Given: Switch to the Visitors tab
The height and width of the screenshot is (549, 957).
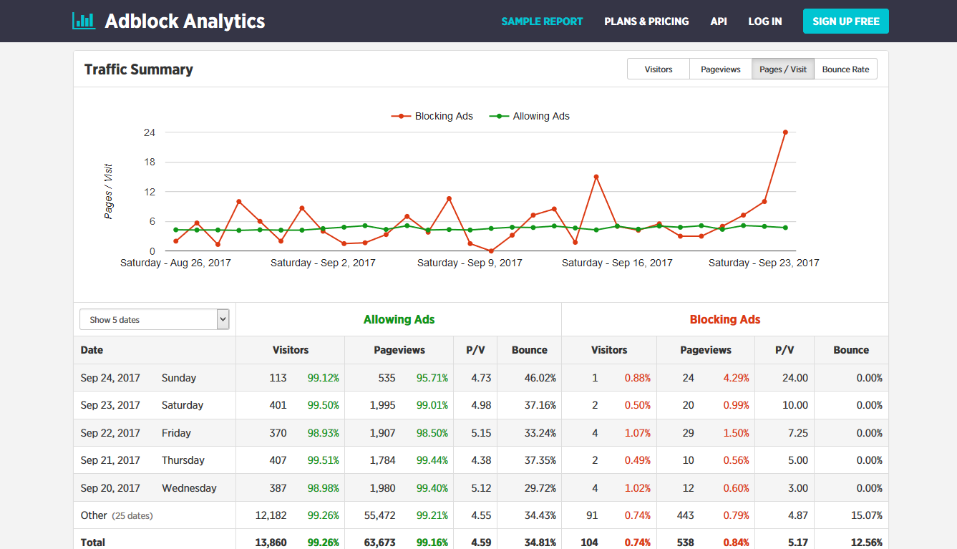Looking at the screenshot, I should tap(657, 69).
